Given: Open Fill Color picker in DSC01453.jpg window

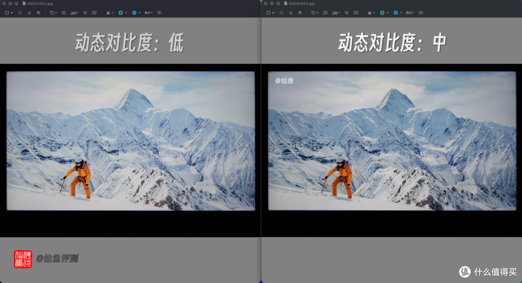Looking at the screenshot, I should pos(398,13).
